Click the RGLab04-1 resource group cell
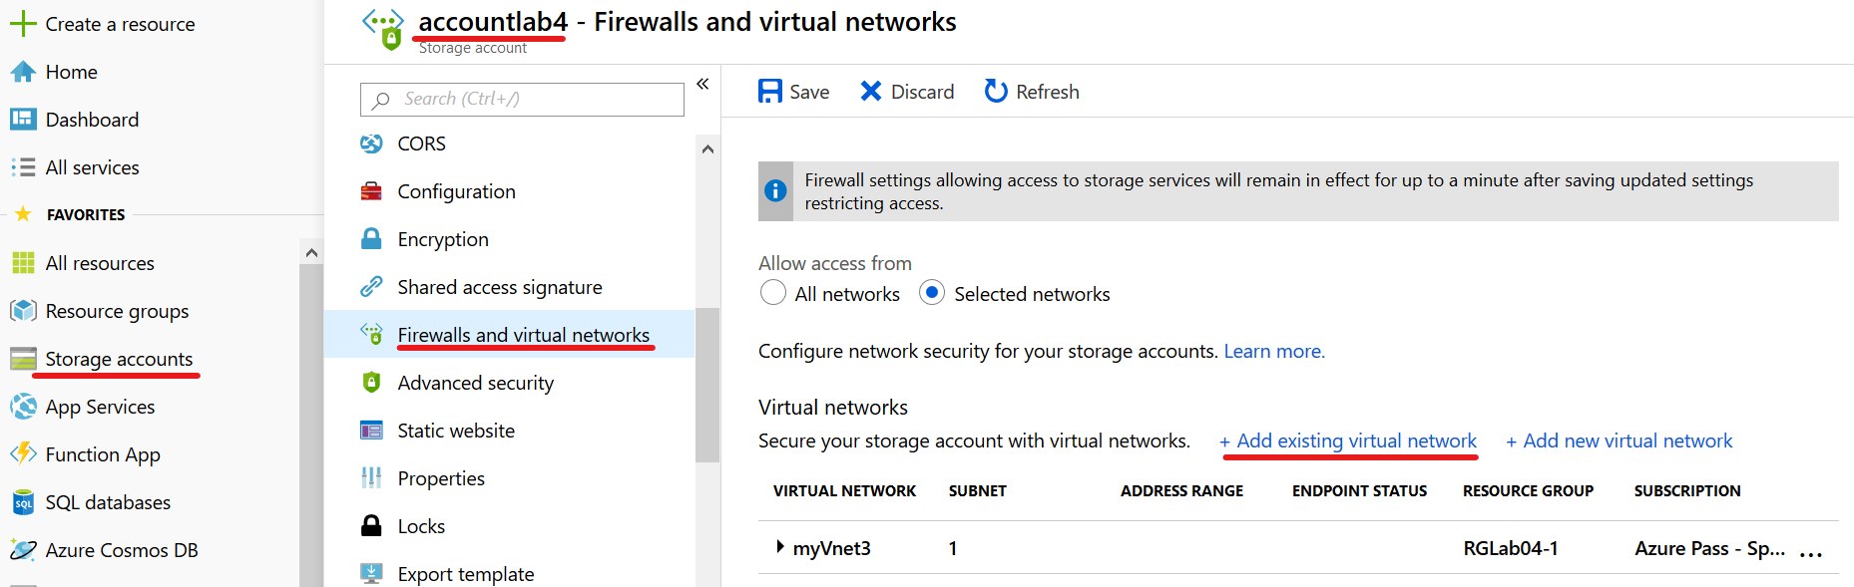Image resolution: width=1854 pixels, height=587 pixels. tap(1511, 548)
